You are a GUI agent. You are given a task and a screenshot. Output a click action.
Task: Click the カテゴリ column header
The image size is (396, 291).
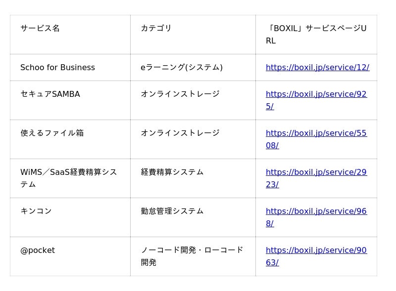pos(156,29)
